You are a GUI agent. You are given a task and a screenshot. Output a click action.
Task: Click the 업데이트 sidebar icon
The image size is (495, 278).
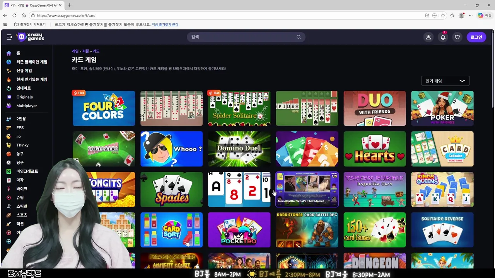tap(9, 88)
